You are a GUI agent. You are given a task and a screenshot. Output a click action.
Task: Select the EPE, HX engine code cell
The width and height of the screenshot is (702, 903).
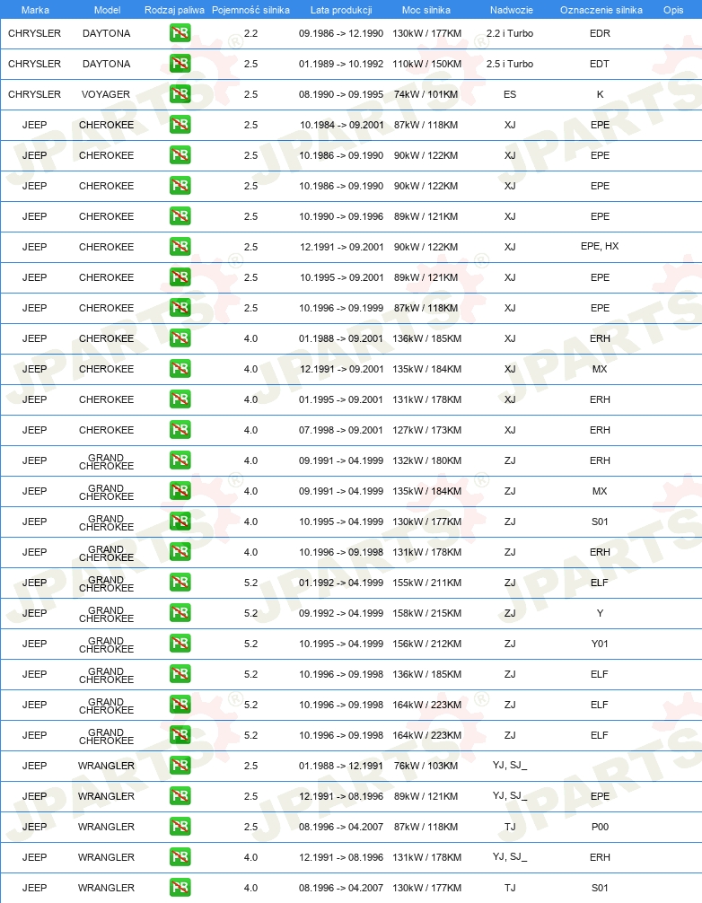click(600, 246)
